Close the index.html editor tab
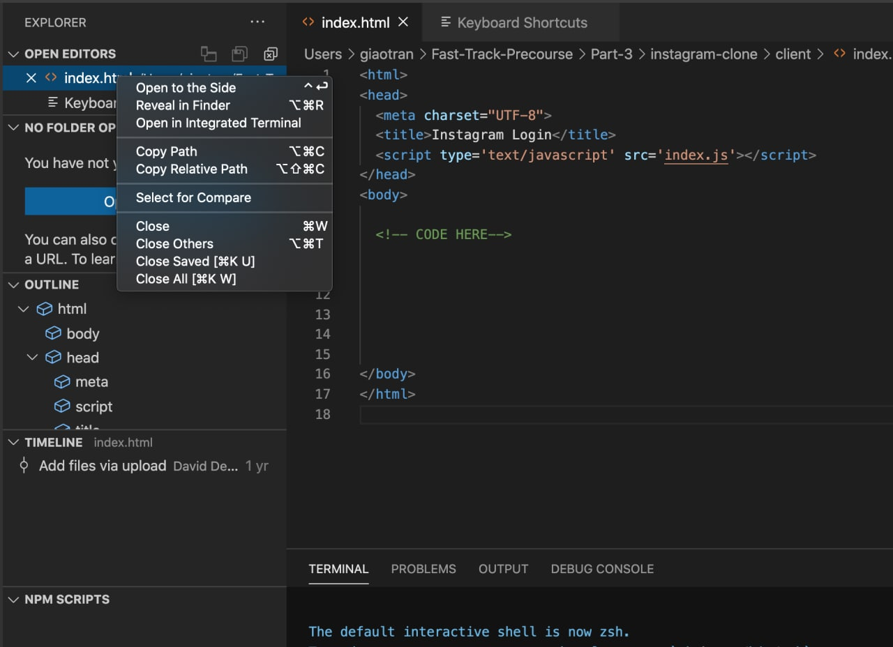This screenshot has height=647, width=893. 403,22
